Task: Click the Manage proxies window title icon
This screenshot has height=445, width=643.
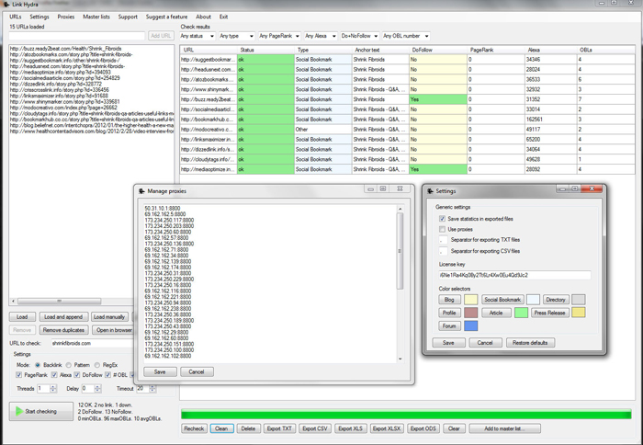Action: point(141,191)
